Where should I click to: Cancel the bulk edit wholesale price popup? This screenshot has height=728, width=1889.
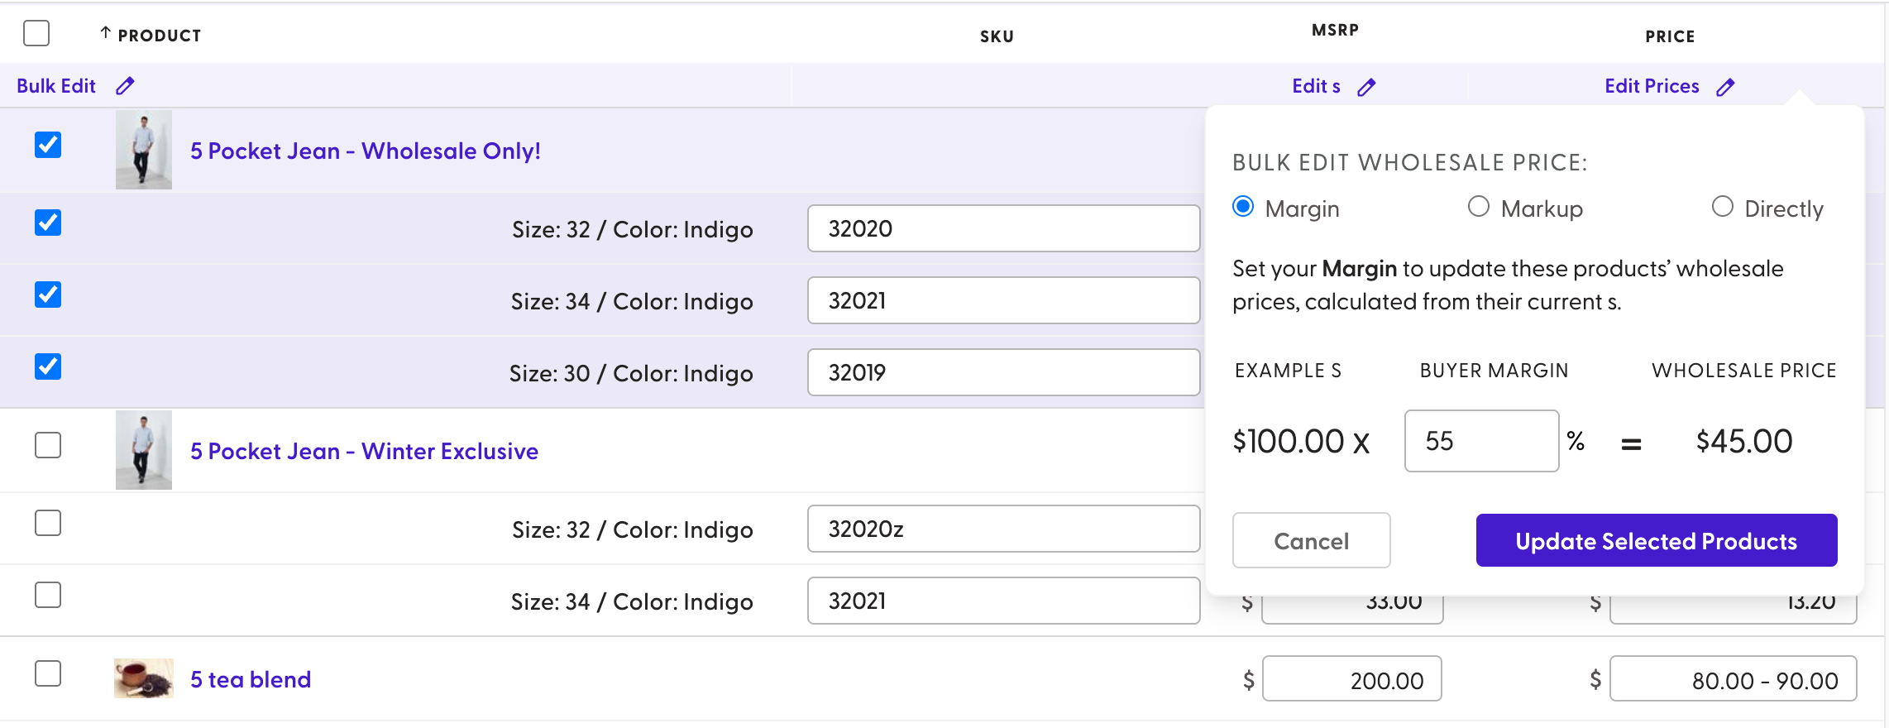[x=1311, y=540]
